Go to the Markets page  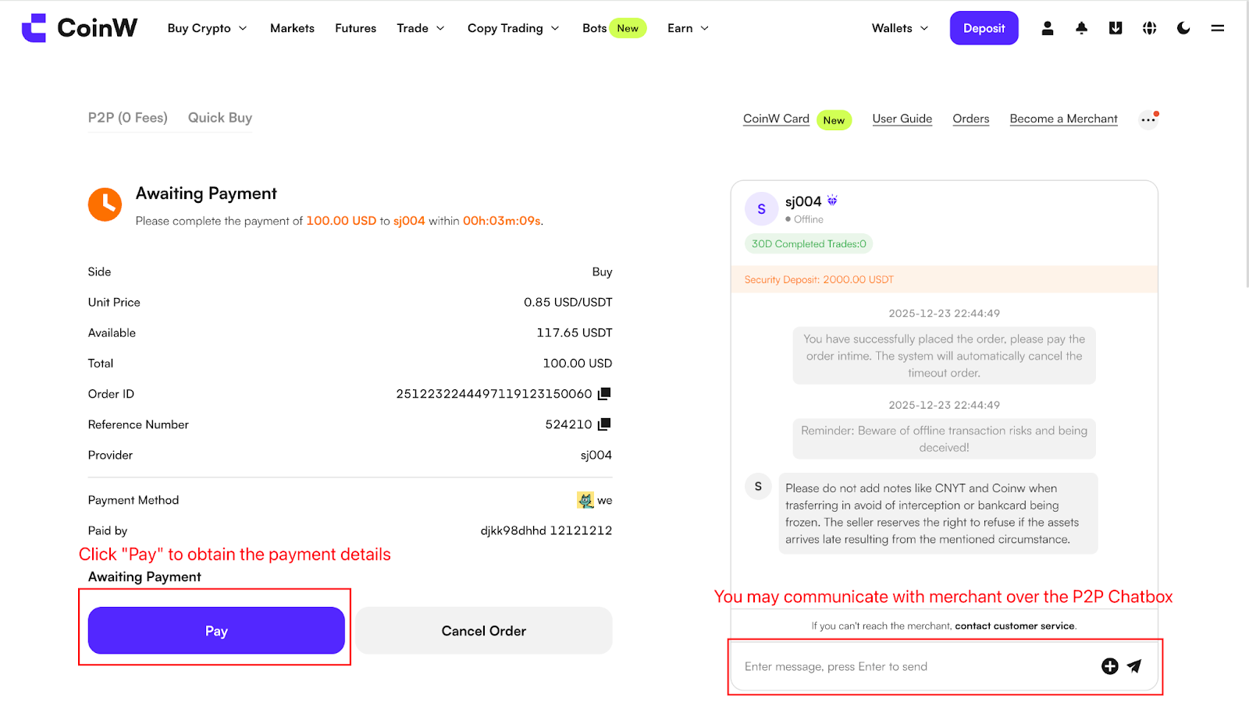click(293, 28)
